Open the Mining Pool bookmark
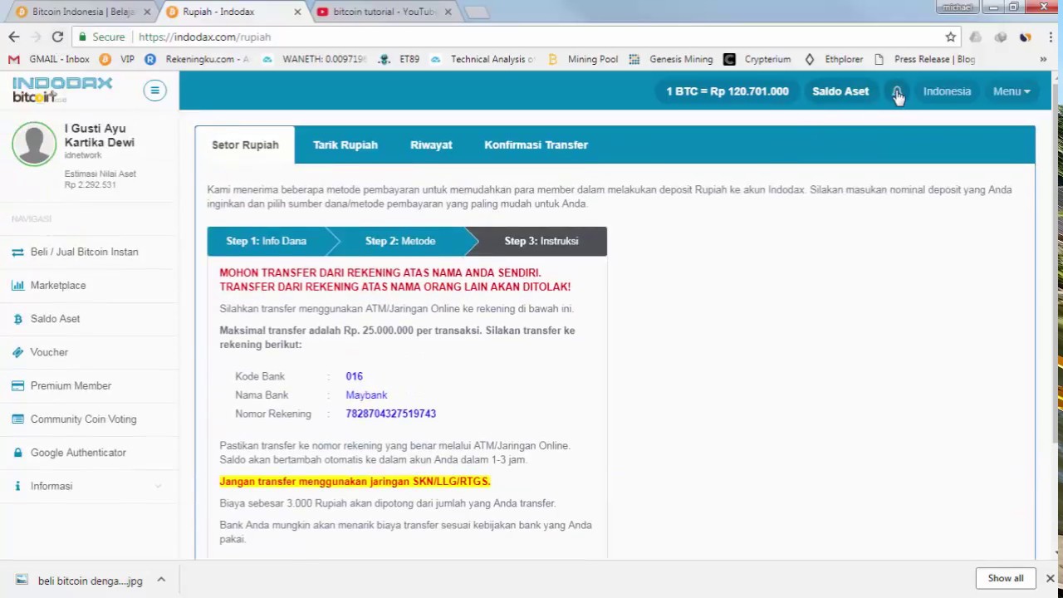The width and height of the screenshot is (1063, 598). pos(582,59)
